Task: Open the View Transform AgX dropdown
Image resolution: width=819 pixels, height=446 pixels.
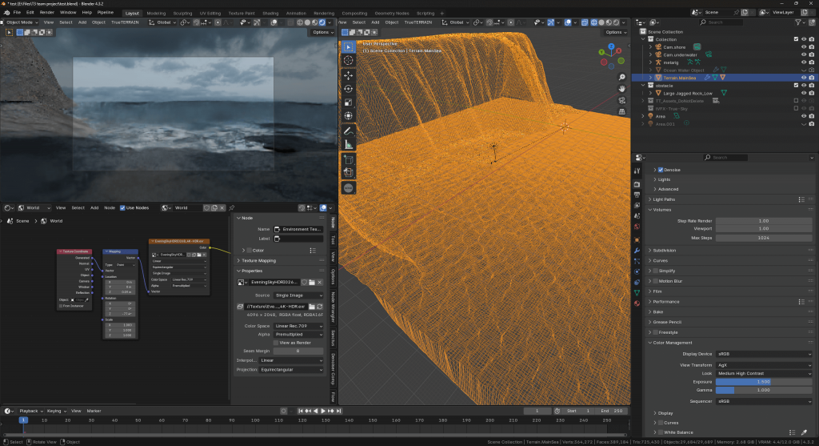Action: [764, 364]
